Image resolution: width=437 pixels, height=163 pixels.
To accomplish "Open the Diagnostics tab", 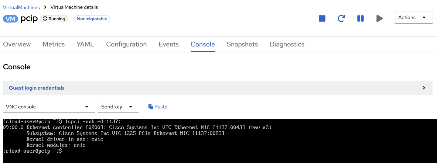I will coord(287,44).
